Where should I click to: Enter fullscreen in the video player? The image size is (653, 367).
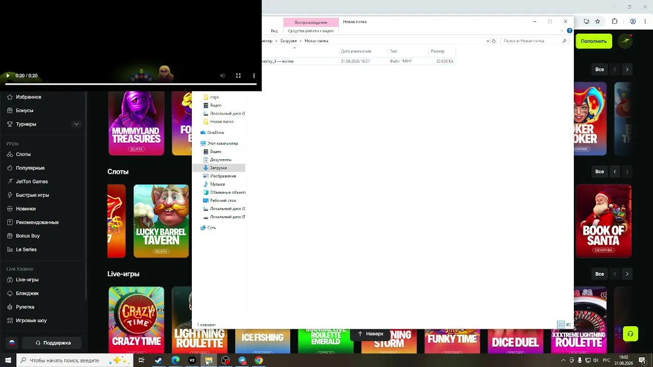[238, 76]
